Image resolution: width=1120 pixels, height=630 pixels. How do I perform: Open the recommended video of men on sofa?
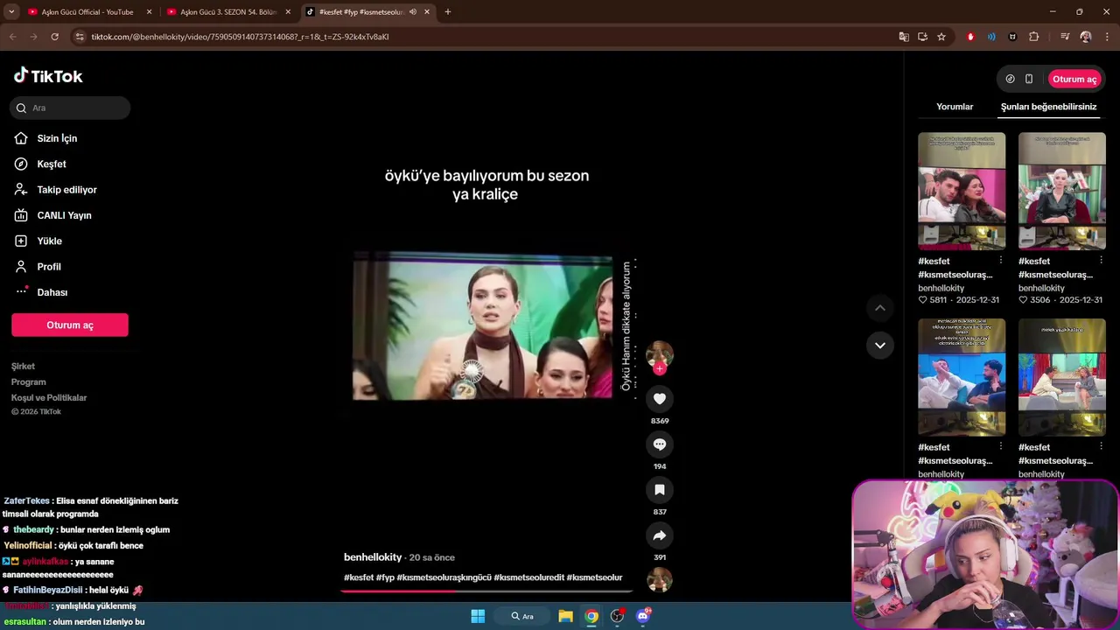[962, 377]
